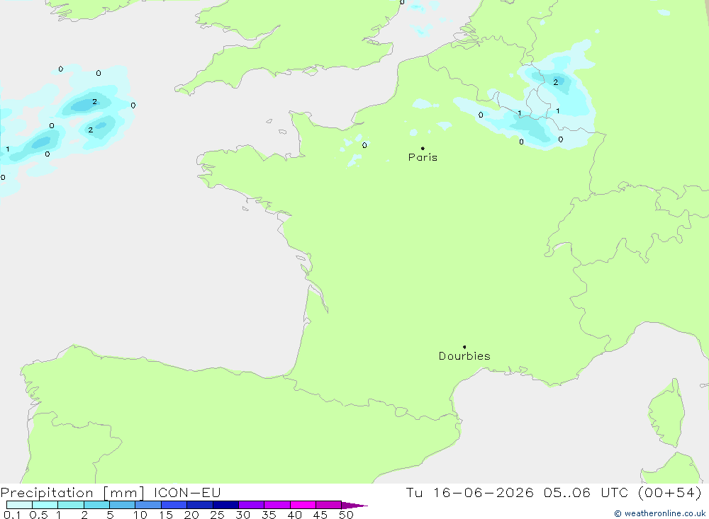709x519 pixels.
Task: Pick the 2–5 mm legend swatch
Action: click(x=96, y=505)
